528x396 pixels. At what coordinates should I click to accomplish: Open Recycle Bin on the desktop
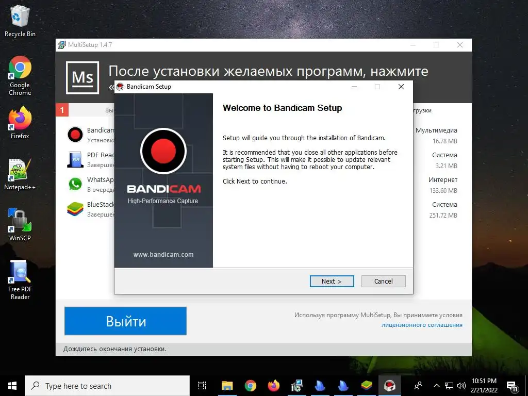20,21
